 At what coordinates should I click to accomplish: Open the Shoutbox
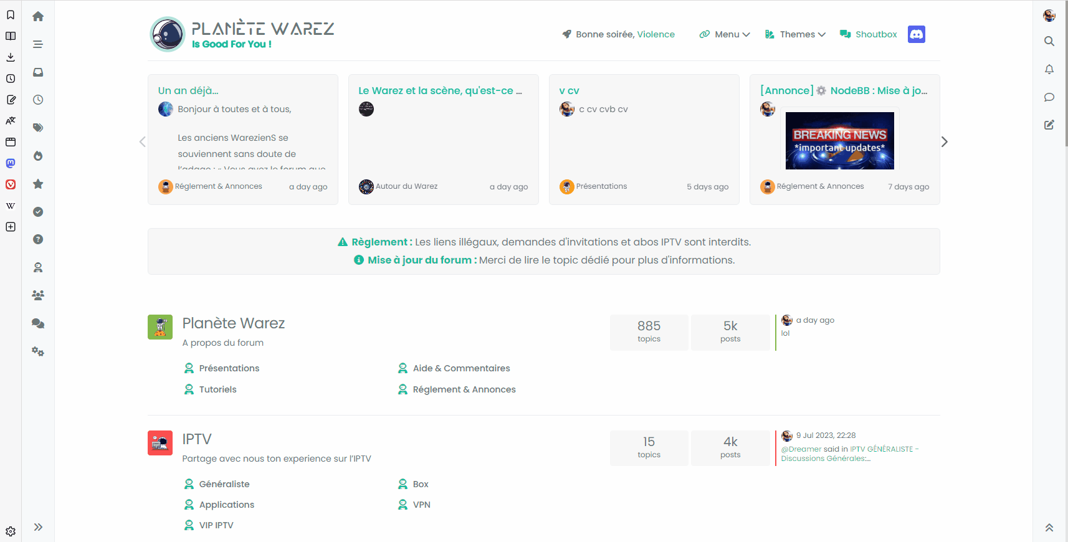pyautogui.click(x=869, y=34)
